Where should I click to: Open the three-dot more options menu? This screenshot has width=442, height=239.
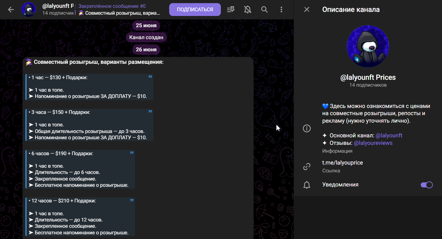(x=281, y=10)
